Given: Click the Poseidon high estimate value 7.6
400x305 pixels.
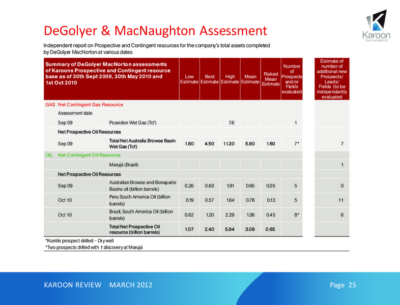Looking at the screenshot, I should click(x=231, y=123).
